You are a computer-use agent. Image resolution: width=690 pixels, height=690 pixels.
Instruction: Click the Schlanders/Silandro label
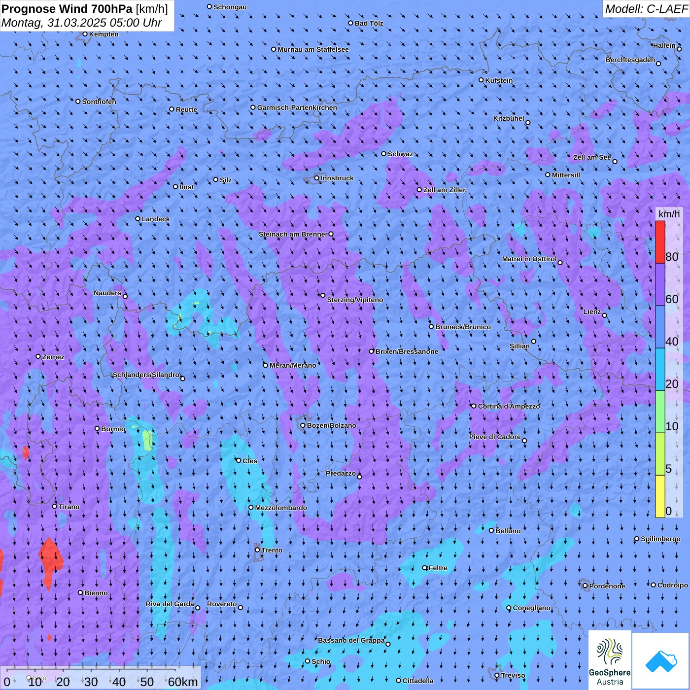click(x=146, y=375)
